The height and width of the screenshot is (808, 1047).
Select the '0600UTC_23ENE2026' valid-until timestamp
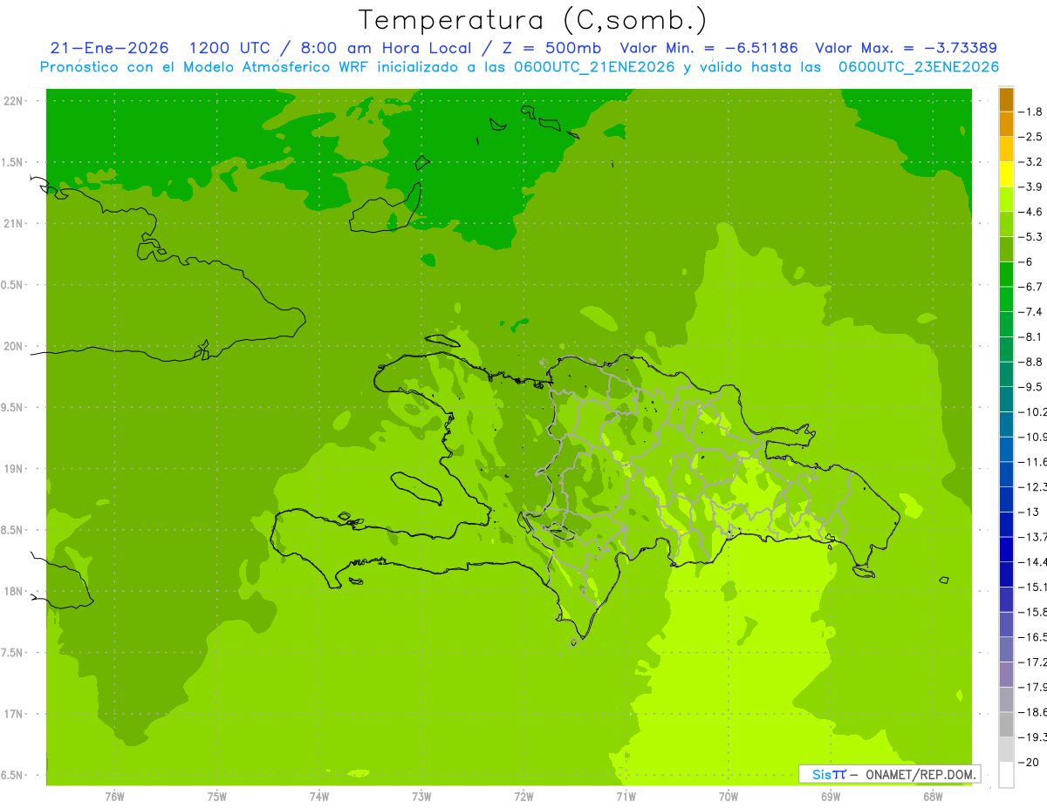(918, 67)
